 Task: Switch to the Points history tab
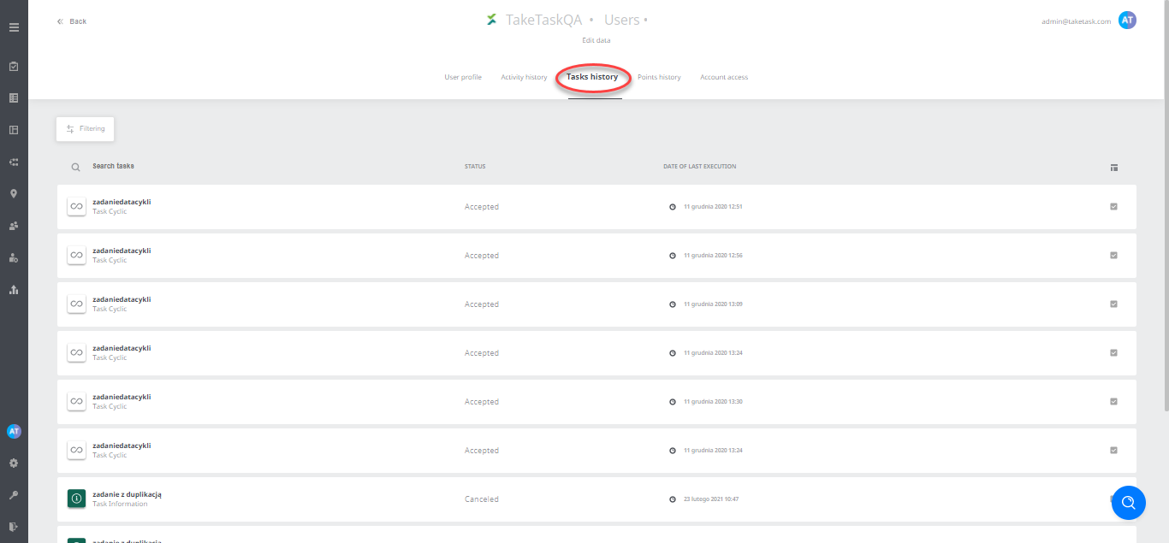point(659,77)
